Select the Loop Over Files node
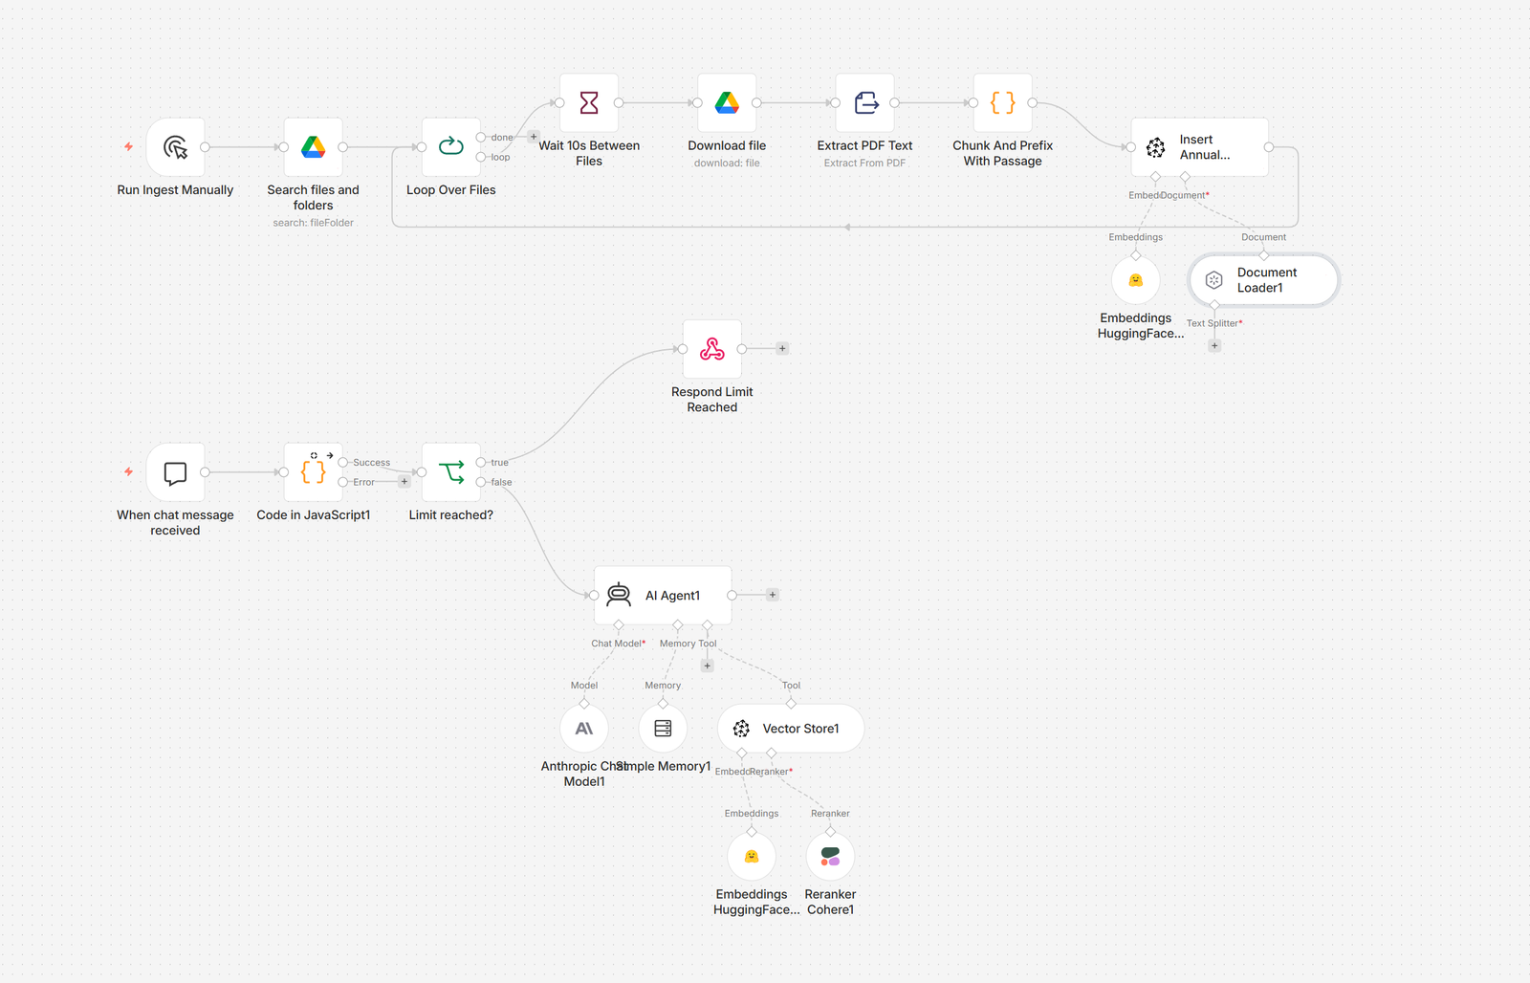The width and height of the screenshot is (1530, 983). click(450, 147)
